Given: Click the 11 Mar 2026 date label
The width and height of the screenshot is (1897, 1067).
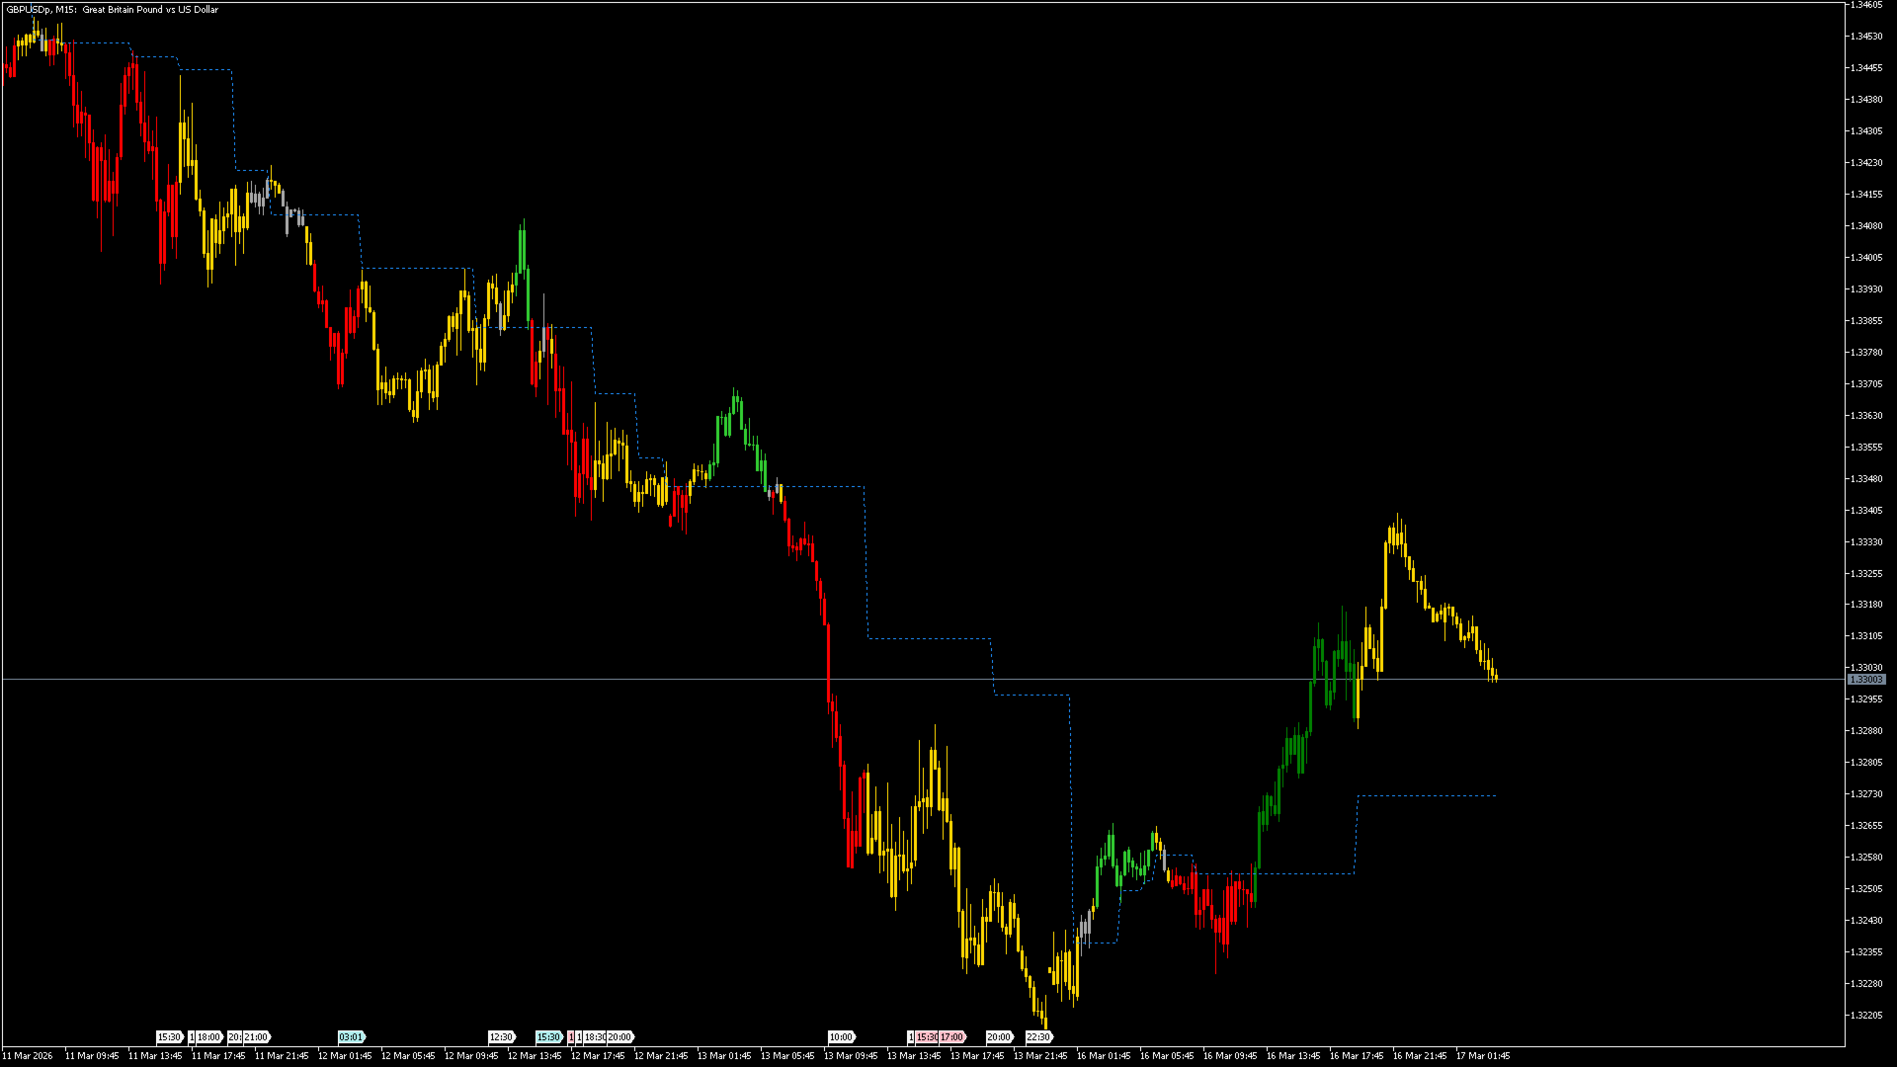Looking at the screenshot, I should click(x=28, y=1056).
